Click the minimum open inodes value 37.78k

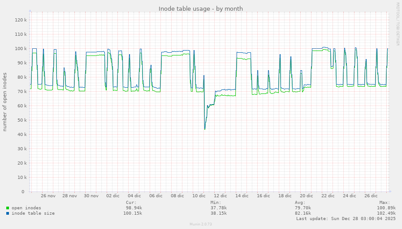(x=218, y=208)
